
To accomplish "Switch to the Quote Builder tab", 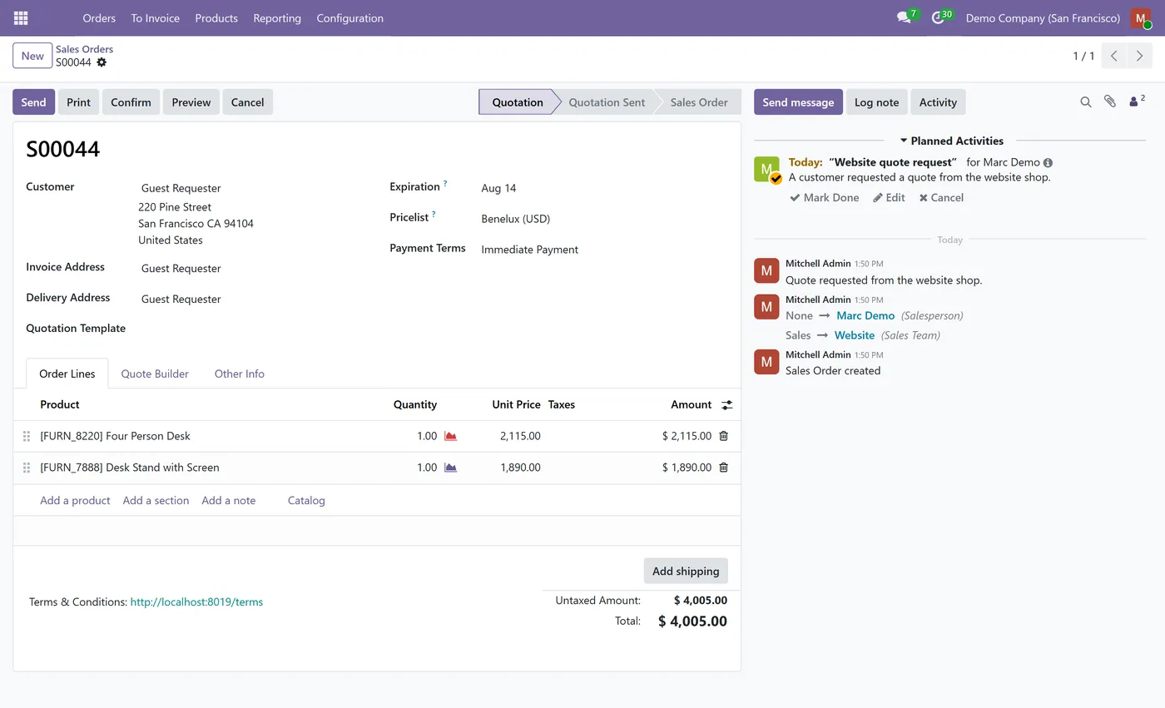I will (x=155, y=374).
